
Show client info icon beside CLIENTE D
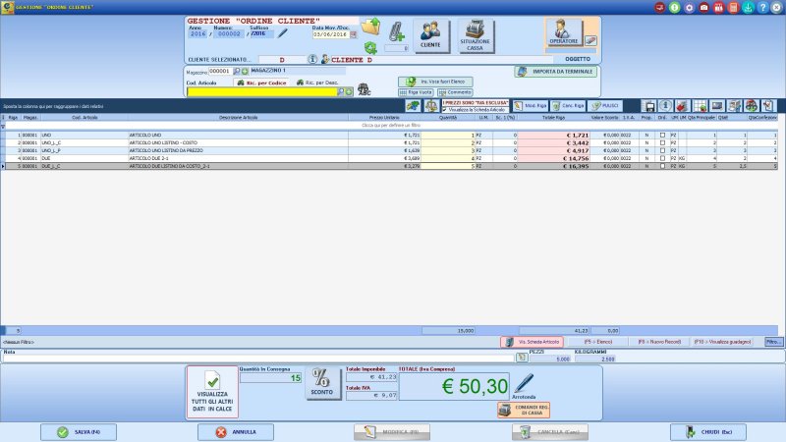(x=312, y=59)
